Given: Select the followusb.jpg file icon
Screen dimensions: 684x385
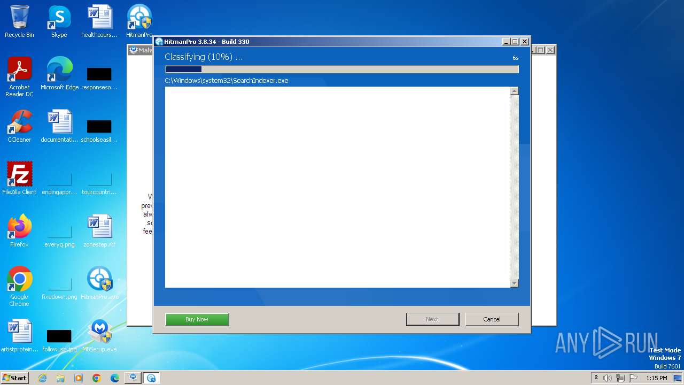Looking at the screenshot, I should [59, 340].
